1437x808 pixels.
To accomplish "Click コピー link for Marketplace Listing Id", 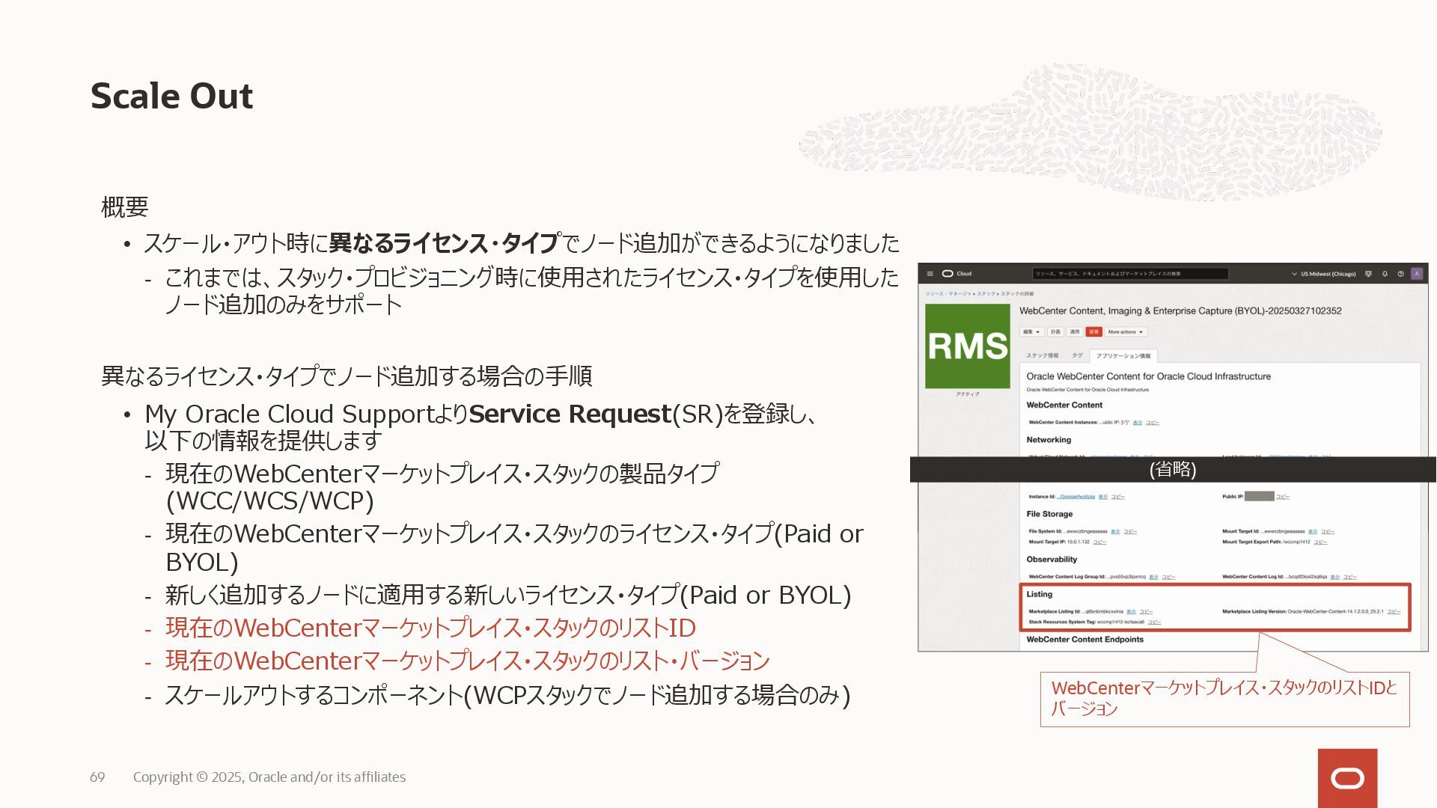I will pos(1146,612).
